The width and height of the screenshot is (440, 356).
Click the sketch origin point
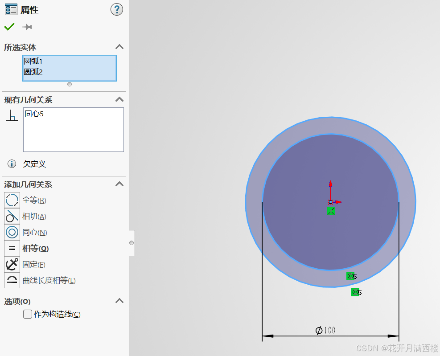coord(331,202)
